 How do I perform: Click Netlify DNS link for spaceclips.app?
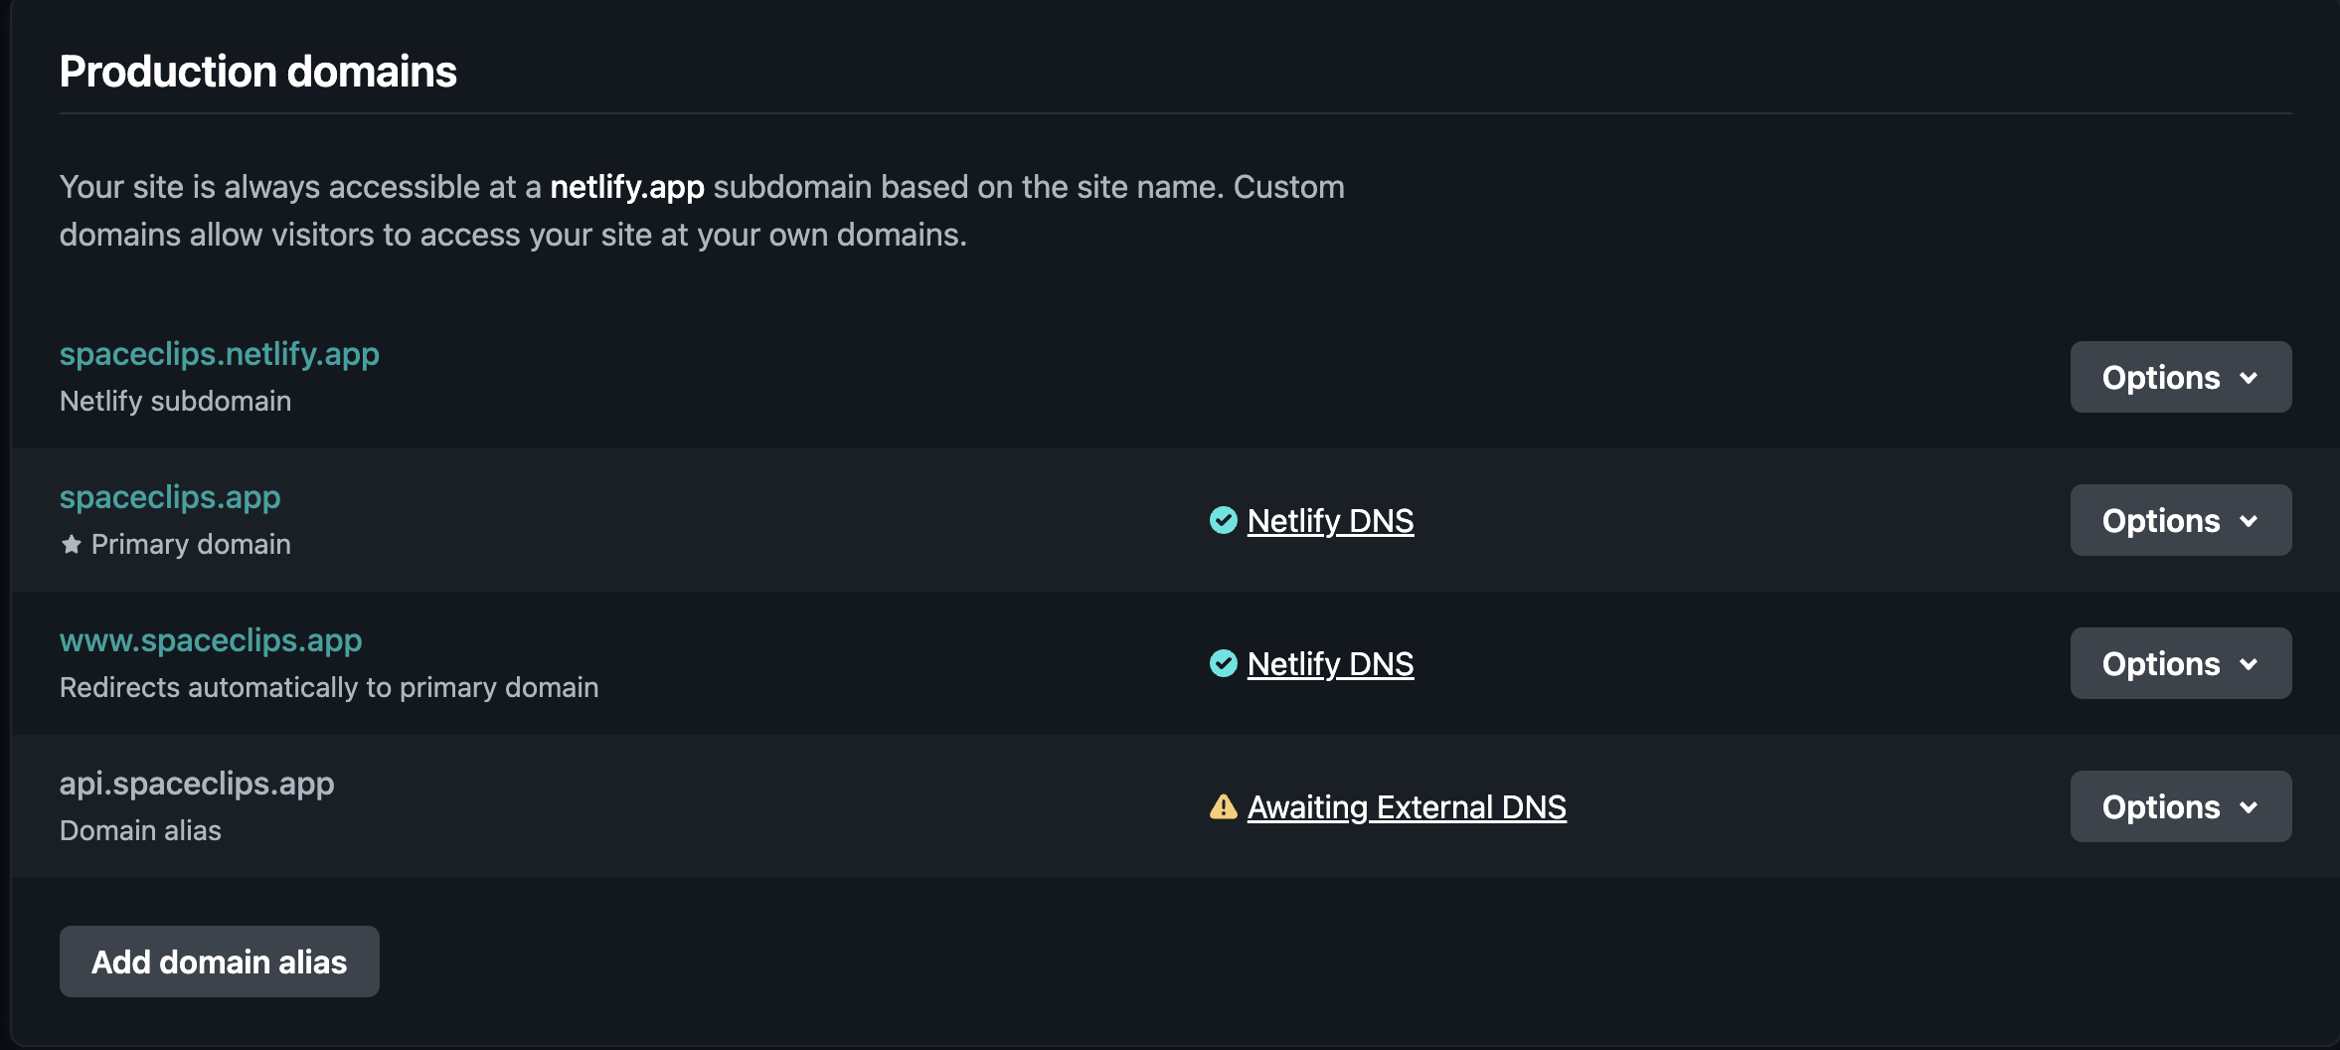1330,520
